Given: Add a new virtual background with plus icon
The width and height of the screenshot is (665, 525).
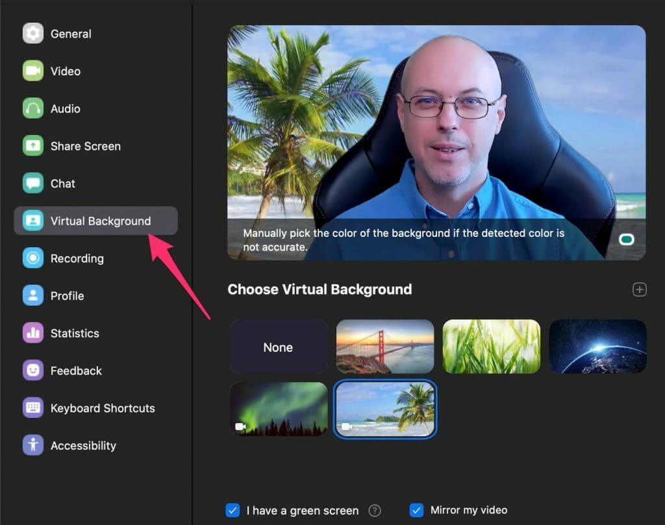Looking at the screenshot, I should (x=640, y=289).
